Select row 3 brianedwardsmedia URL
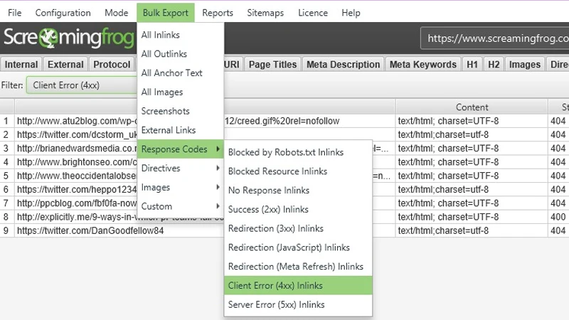The width and height of the screenshot is (569, 320). pyautogui.click(x=77, y=149)
